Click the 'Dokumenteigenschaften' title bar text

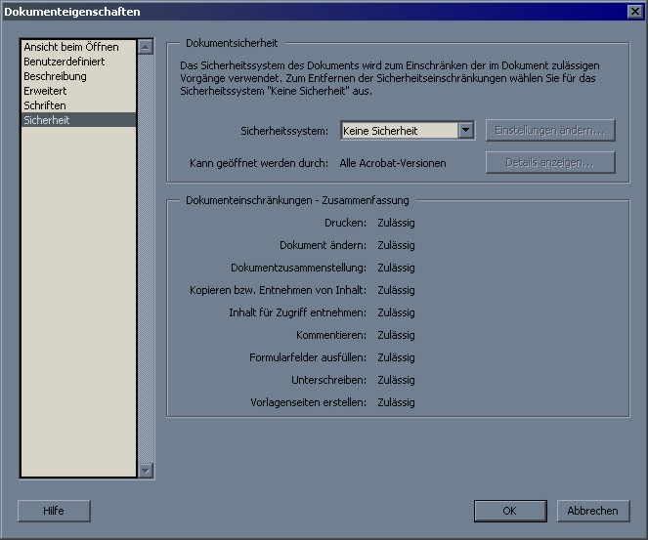[x=72, y=12]
